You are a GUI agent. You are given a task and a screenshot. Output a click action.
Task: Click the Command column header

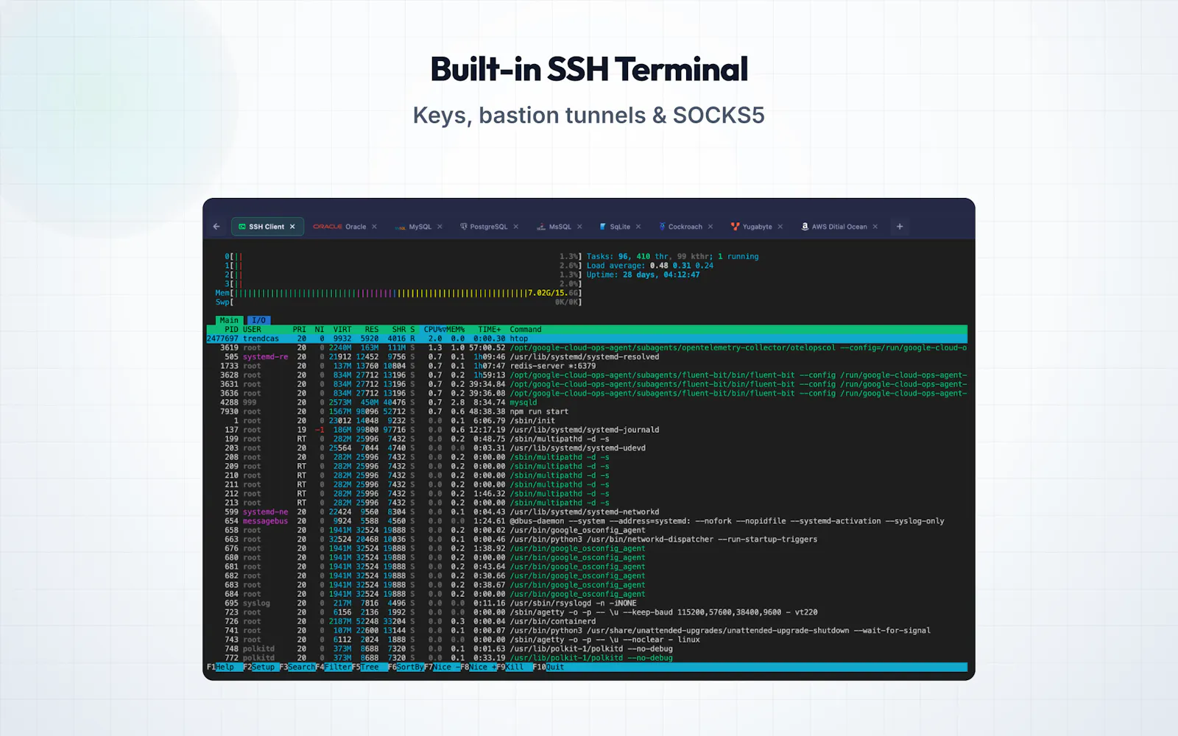click(x=526, y=330)
